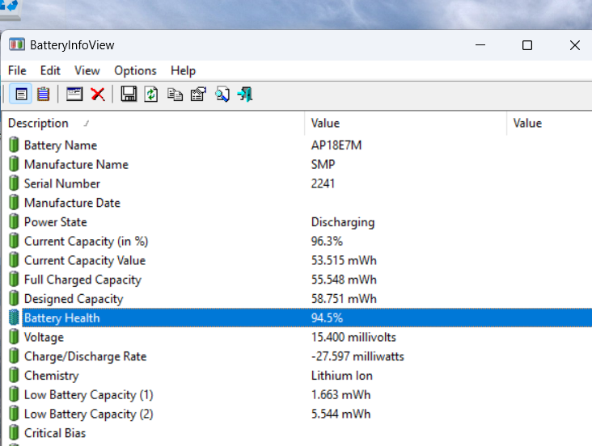
Task: Click the battery icon beside Critical Bias
Action: coord(14,433)
